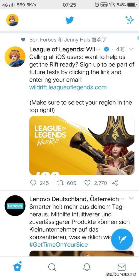Open the Messages envelope tab

[x=122, y=267]
